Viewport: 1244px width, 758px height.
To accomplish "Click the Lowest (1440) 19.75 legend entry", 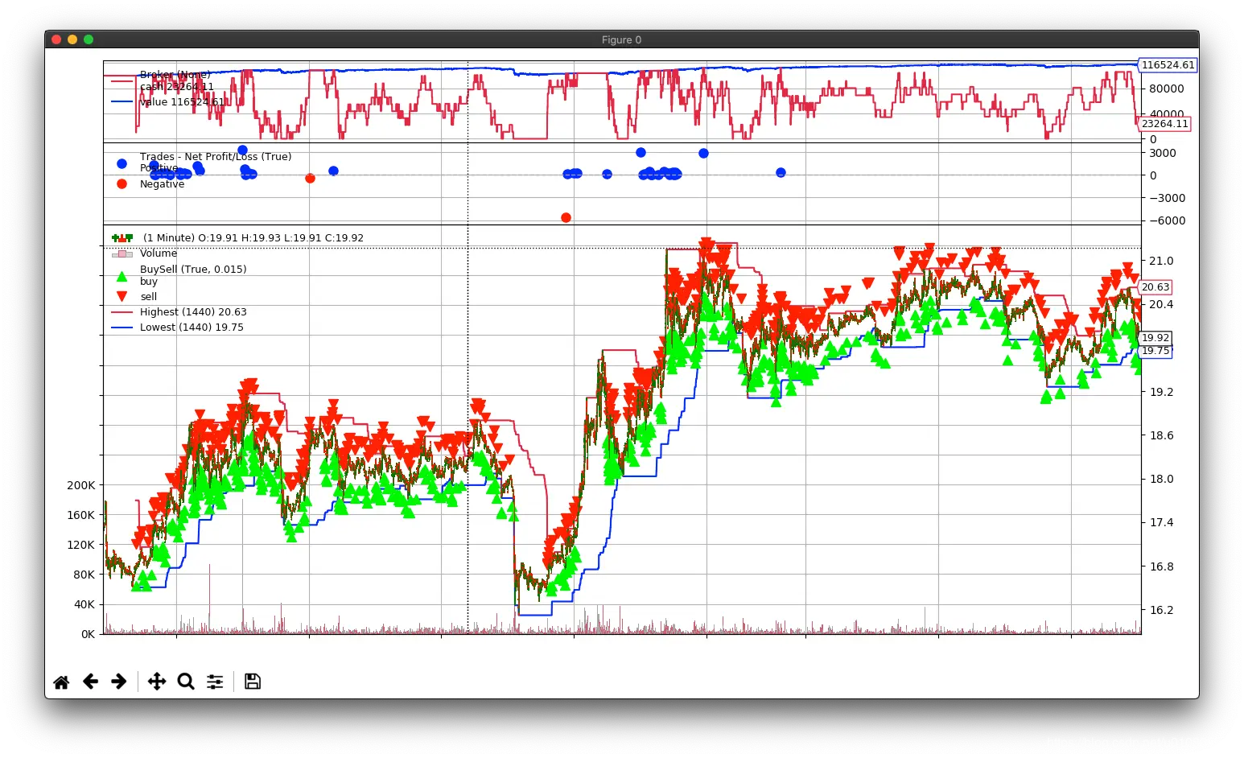I will coord(192,328).
